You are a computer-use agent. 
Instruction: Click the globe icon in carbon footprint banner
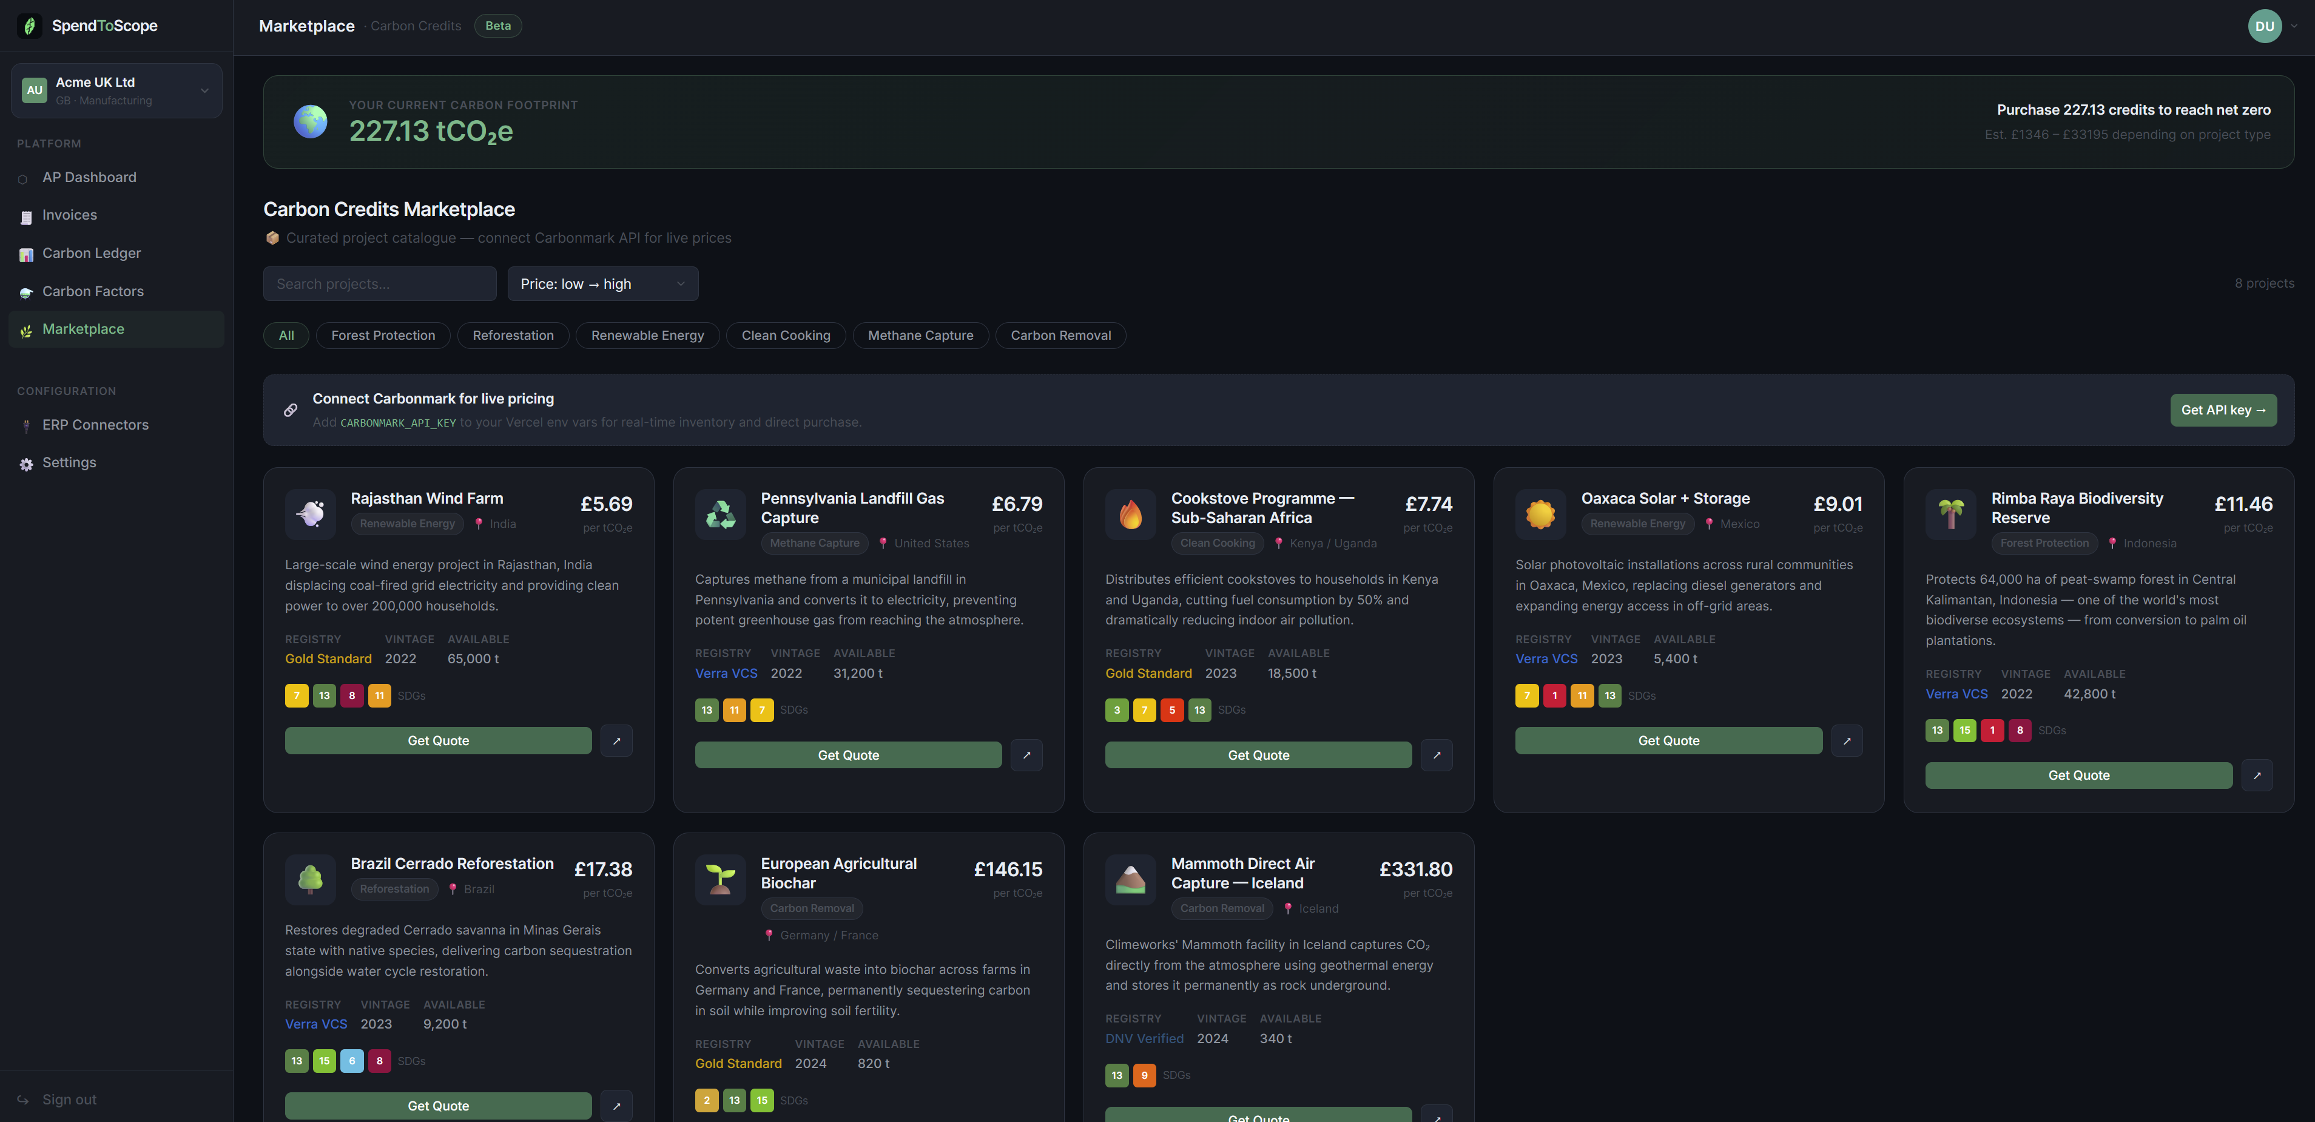point(310,121)
